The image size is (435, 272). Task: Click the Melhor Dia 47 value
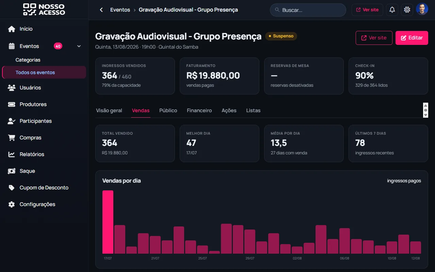(191, 143)
